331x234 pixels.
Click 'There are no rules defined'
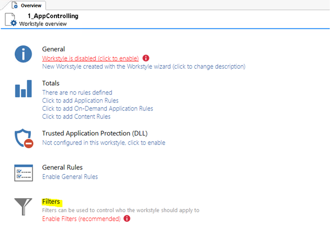pyautogui.click(x=77, y=93)
